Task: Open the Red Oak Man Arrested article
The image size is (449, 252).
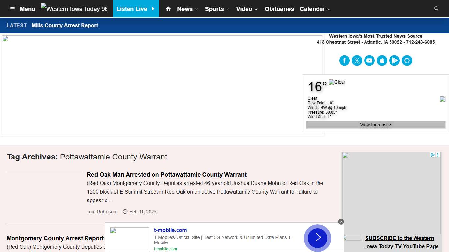Action: [x=167, y=174]
